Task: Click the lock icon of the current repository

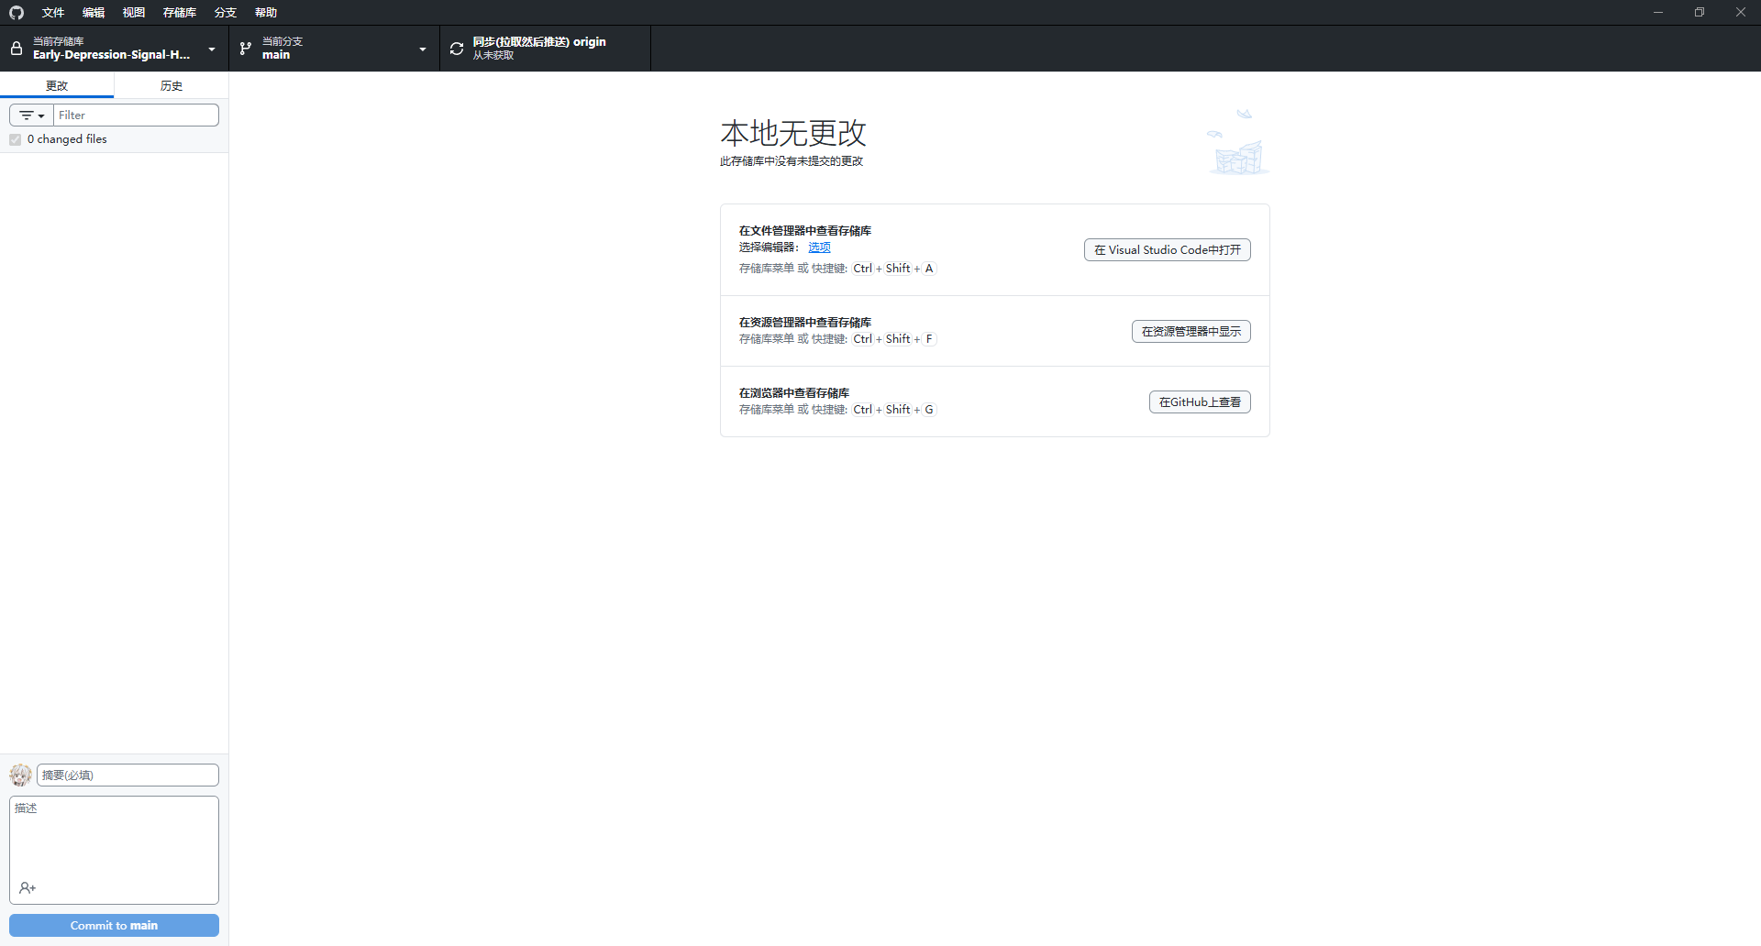Action: coord(17,49)
